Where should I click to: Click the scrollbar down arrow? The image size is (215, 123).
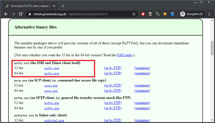(212, 120)
